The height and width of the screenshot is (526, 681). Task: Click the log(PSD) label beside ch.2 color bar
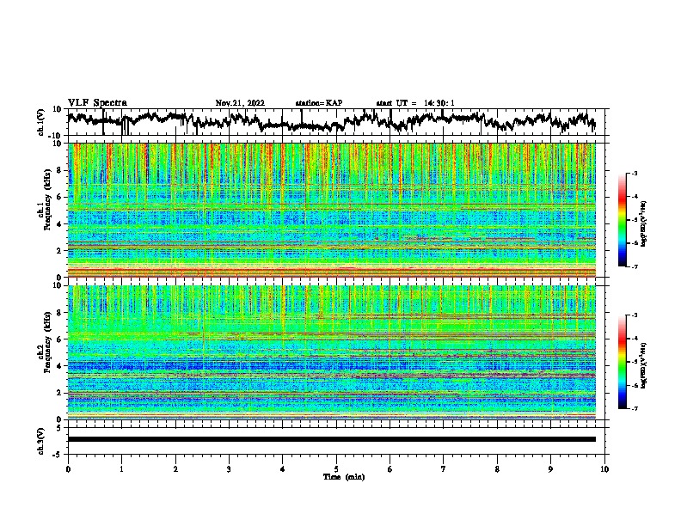[644, 365]
